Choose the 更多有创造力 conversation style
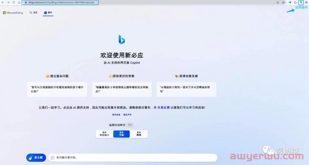Screen dimensions: 309x165 point(104,134)
